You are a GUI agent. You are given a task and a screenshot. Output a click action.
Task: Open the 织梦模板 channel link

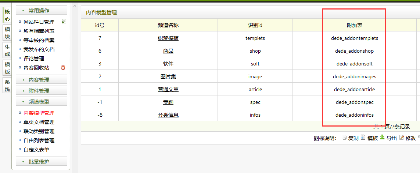click(x=168, y=38)
